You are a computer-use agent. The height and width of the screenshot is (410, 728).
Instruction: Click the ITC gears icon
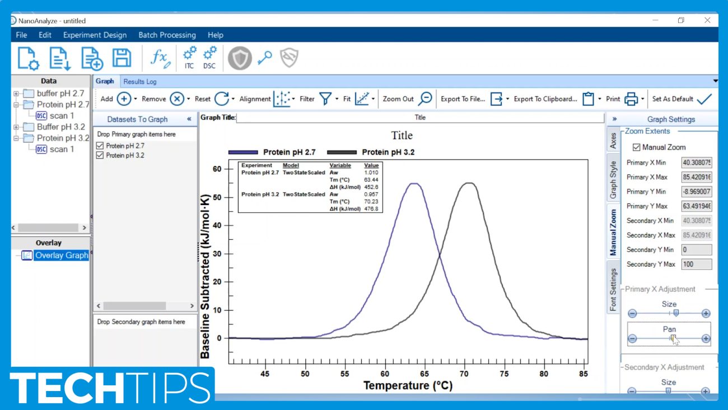click(189, 57)
